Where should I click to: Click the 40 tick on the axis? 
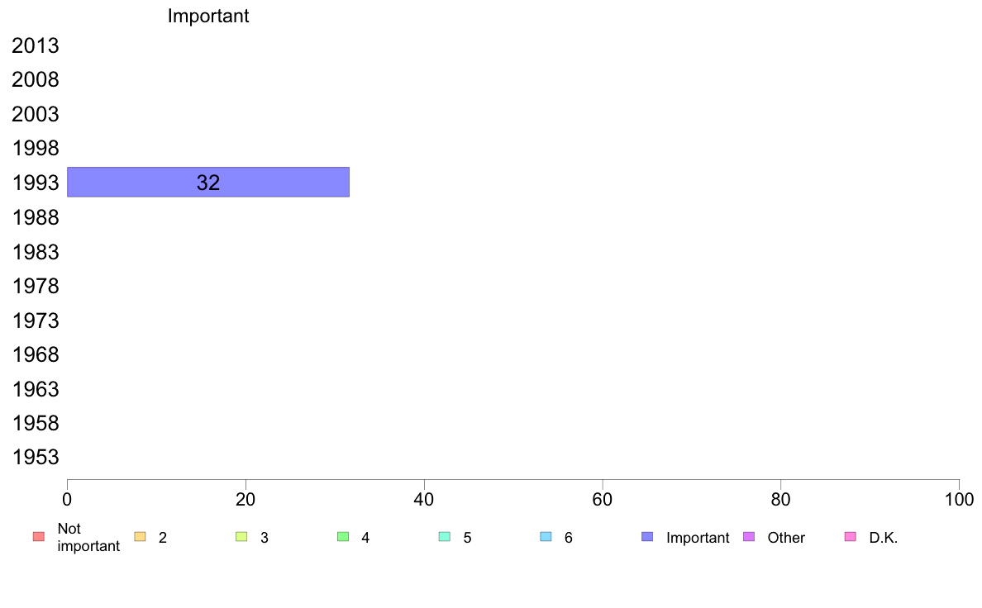click(x=424, y=500)
